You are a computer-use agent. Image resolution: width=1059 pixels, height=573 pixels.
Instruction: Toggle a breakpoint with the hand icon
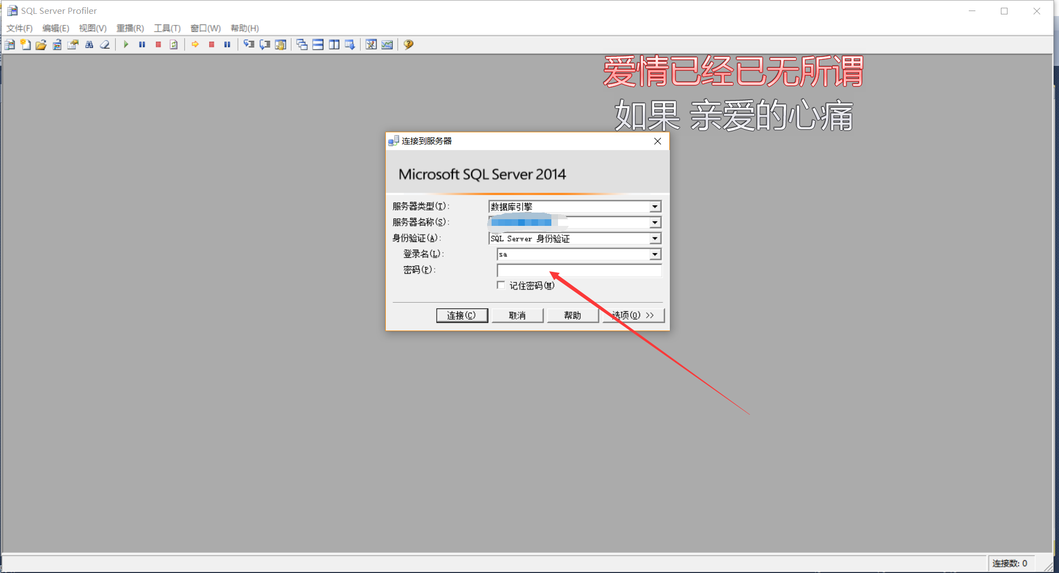click(x=281, y=45)
